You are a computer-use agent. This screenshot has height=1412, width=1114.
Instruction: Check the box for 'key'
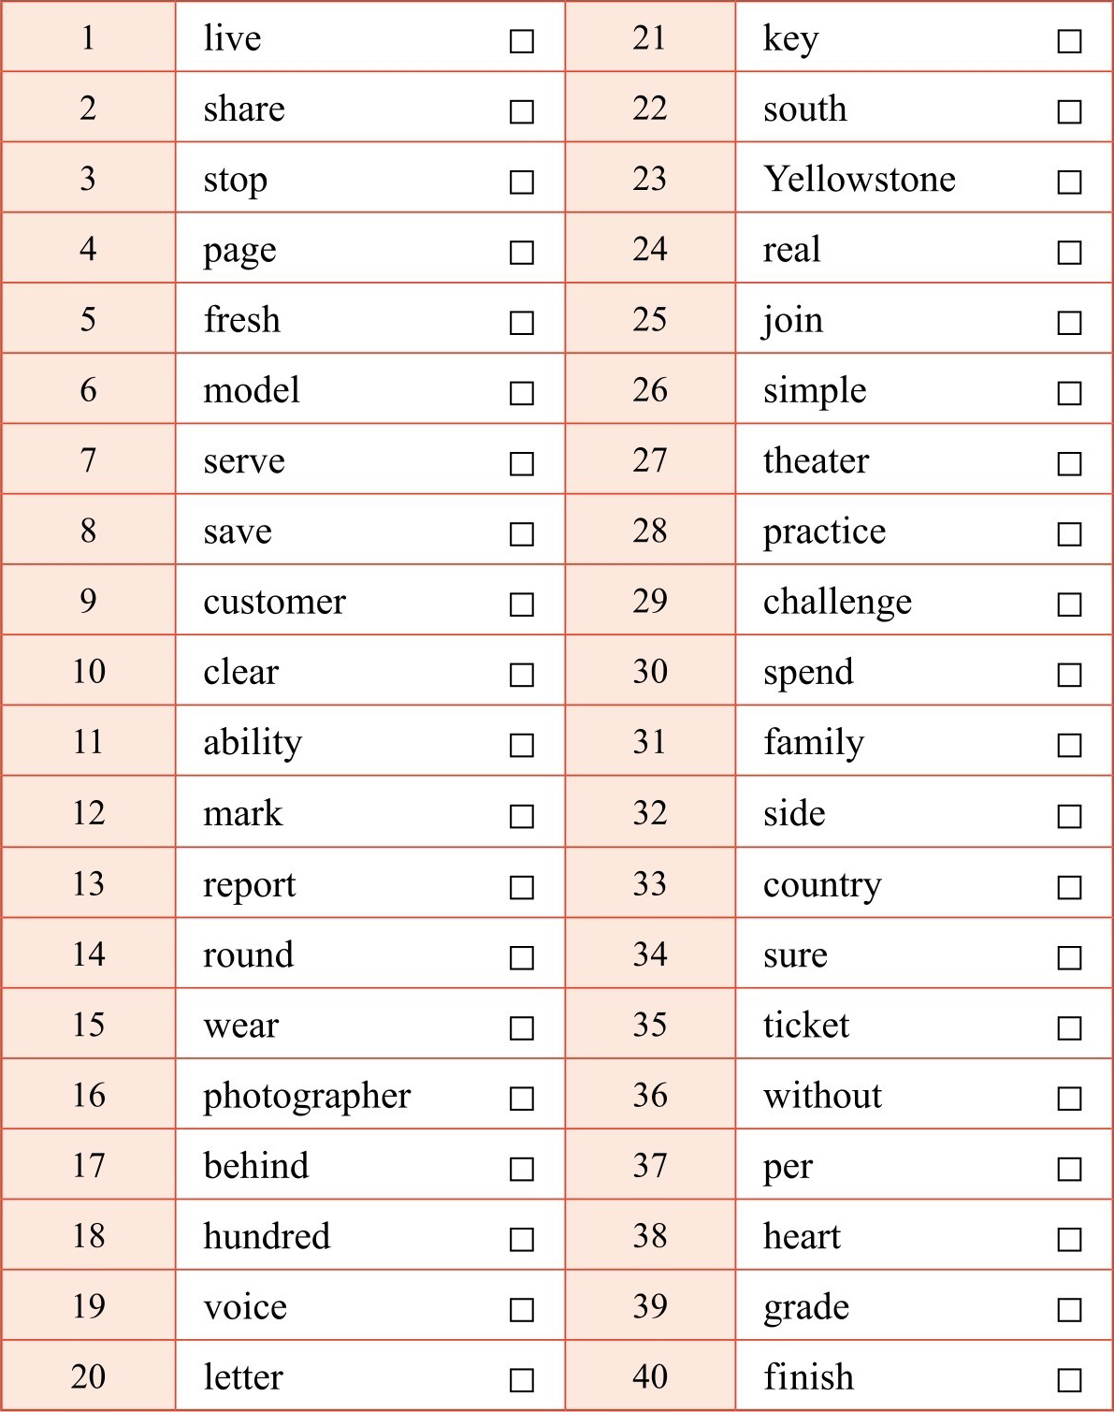(1069, 41)
